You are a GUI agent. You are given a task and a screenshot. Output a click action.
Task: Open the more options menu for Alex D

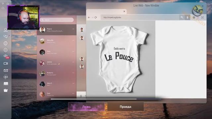(x=73, y=83)
